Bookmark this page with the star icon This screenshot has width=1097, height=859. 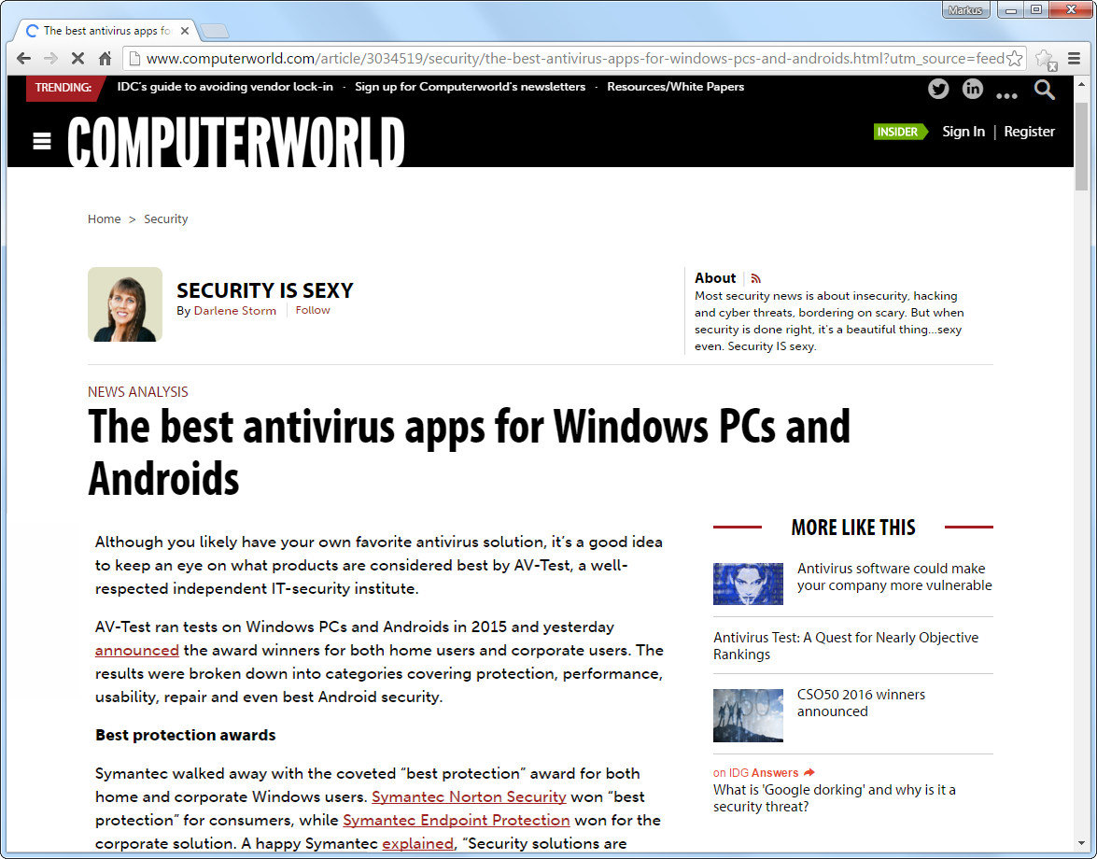1014,58
